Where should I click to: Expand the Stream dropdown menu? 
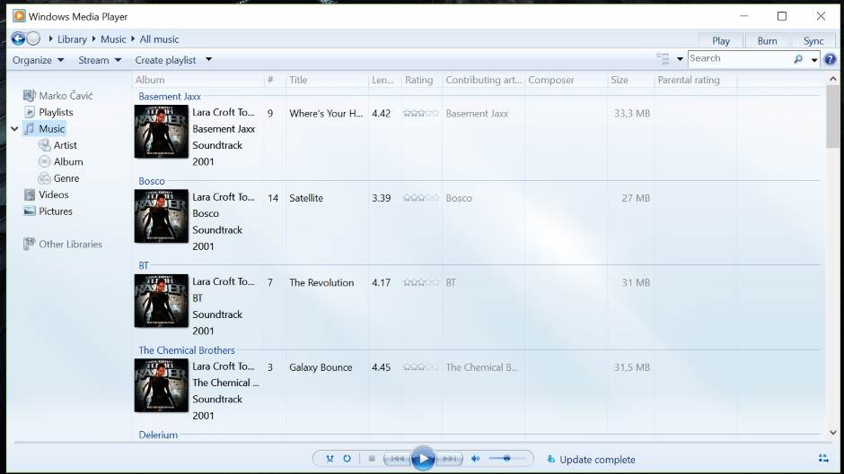[99, 60]
